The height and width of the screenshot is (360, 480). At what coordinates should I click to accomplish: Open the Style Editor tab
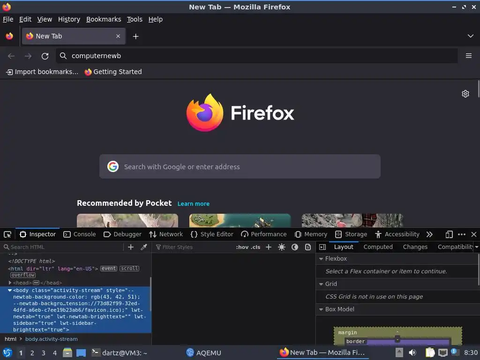pos(212,234)
